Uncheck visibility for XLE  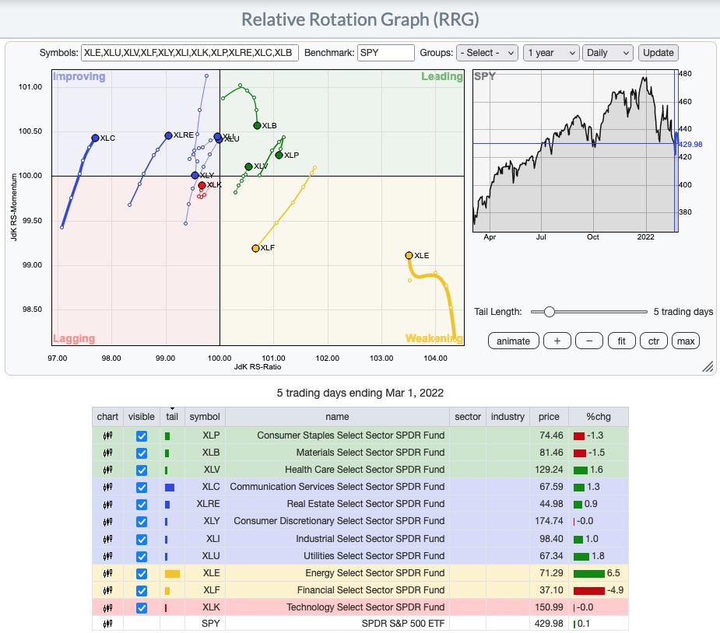(142, 573)
